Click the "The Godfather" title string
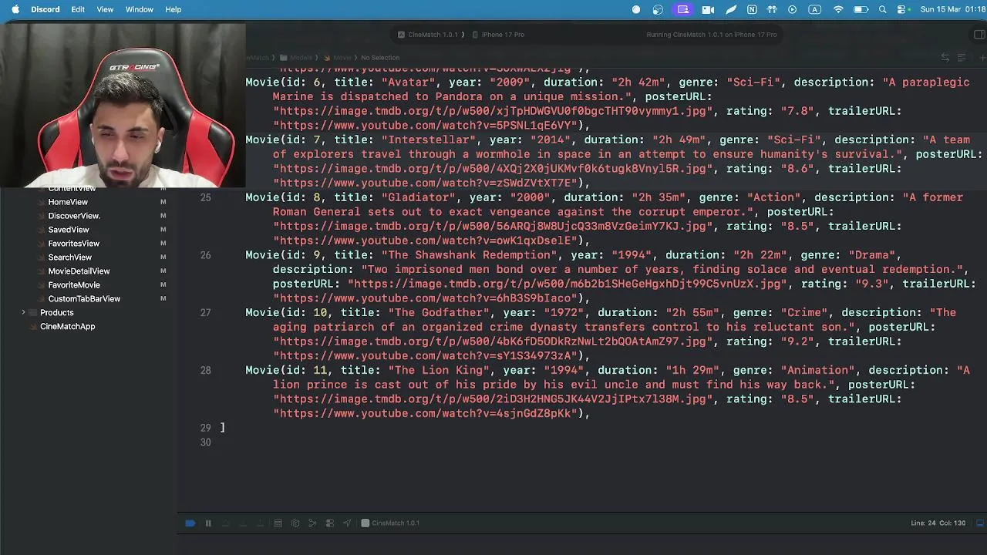The width and height of the screenshot is (987, 555). coord(439,312)
